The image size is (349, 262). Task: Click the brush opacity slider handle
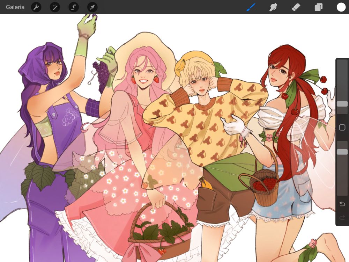(342, 152)
